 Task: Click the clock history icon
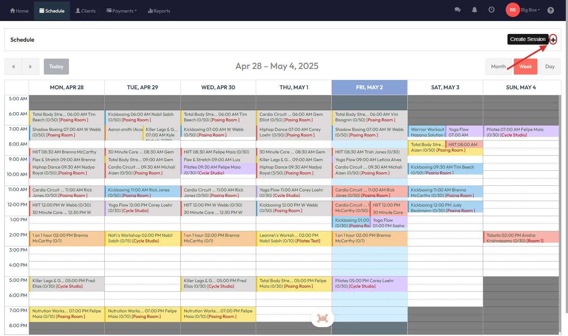491,10
